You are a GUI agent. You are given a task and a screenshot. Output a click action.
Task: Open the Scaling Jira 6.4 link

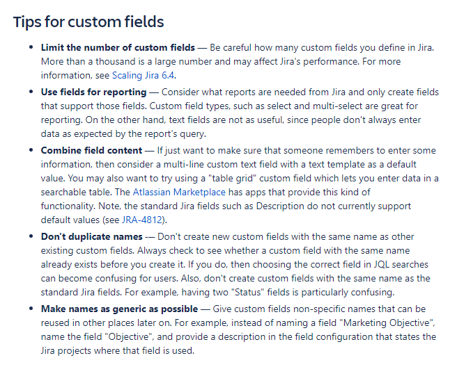pos(144,75)
